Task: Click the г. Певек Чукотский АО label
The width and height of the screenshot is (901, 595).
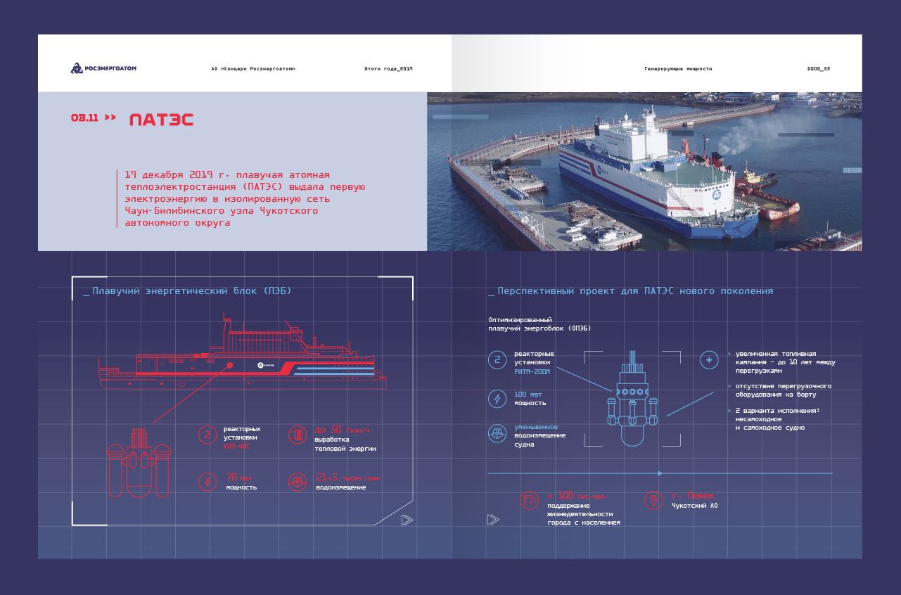Action: (x=694, y=501)
